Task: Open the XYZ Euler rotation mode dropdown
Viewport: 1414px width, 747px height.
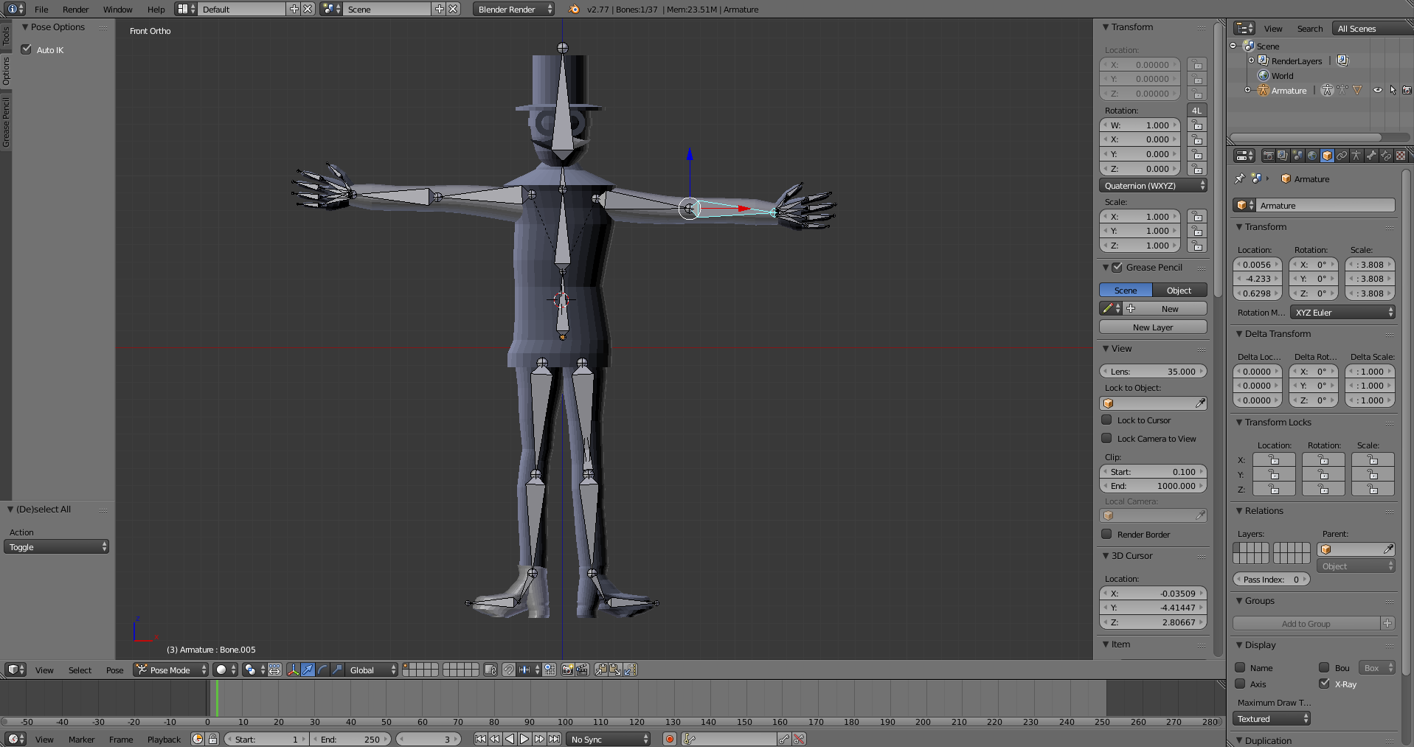Action: 1342,312
